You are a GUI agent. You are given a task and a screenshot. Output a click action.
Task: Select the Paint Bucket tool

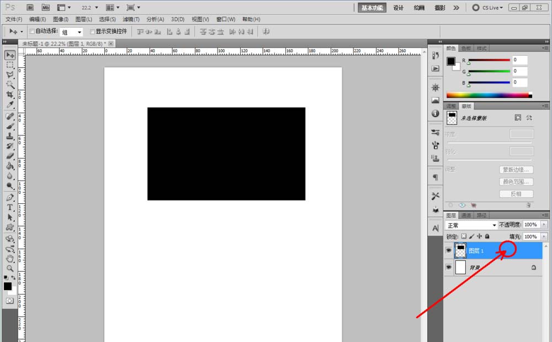point(10,166)
